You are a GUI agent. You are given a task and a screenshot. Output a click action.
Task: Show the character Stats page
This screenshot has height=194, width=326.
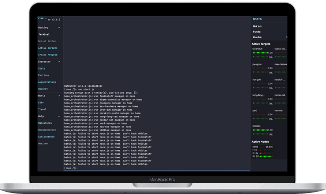tap(41, 69)
